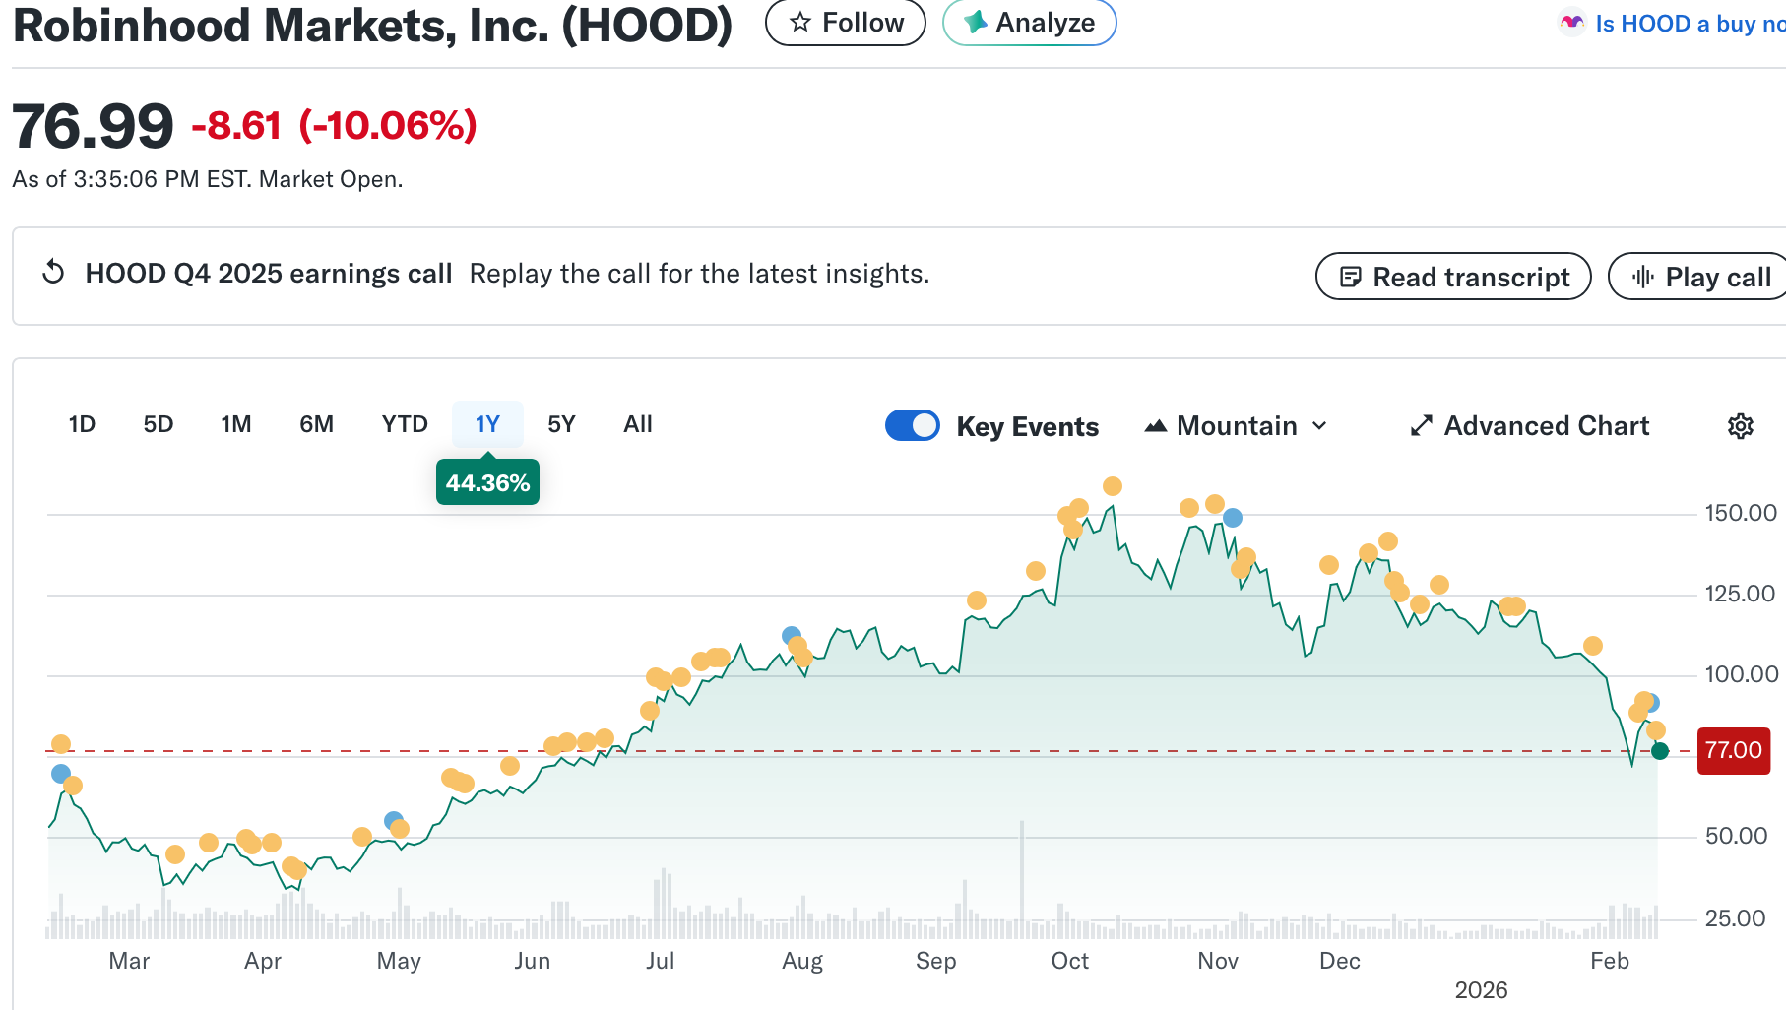Open Advanced Chart expand arrows
1786x1010 pixels.
click(x=1421, y=426)
